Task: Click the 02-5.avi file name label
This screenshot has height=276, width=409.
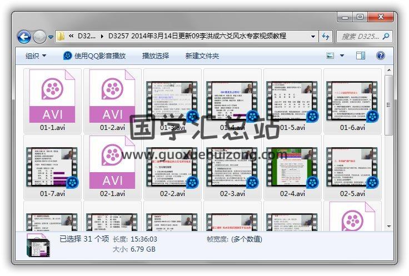Action: pos(352,194)
